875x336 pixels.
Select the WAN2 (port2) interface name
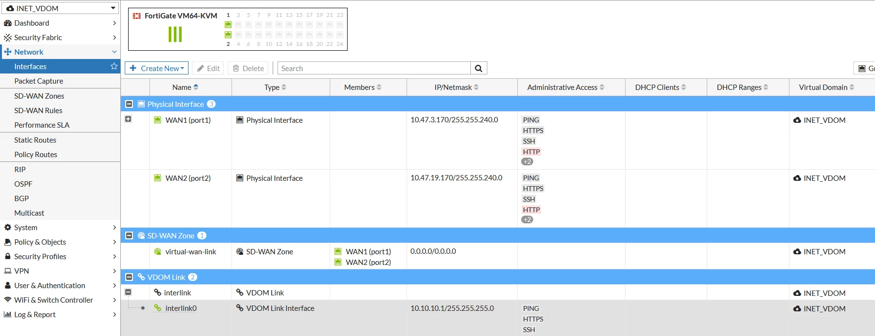tap(188, 178)
